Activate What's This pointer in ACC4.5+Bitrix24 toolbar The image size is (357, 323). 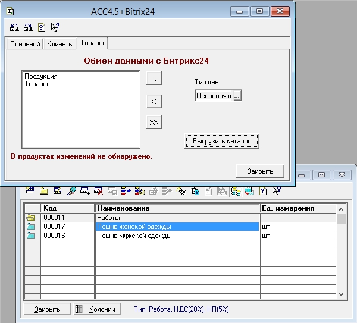55,27
